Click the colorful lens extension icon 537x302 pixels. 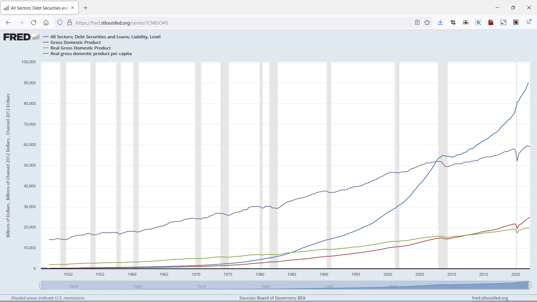click(x=516, y=22)
